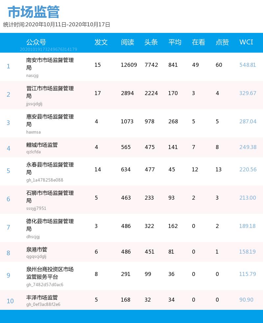Click the WCI column header
The height and width of the screenshot is (323, 263).
pos(246,42)
